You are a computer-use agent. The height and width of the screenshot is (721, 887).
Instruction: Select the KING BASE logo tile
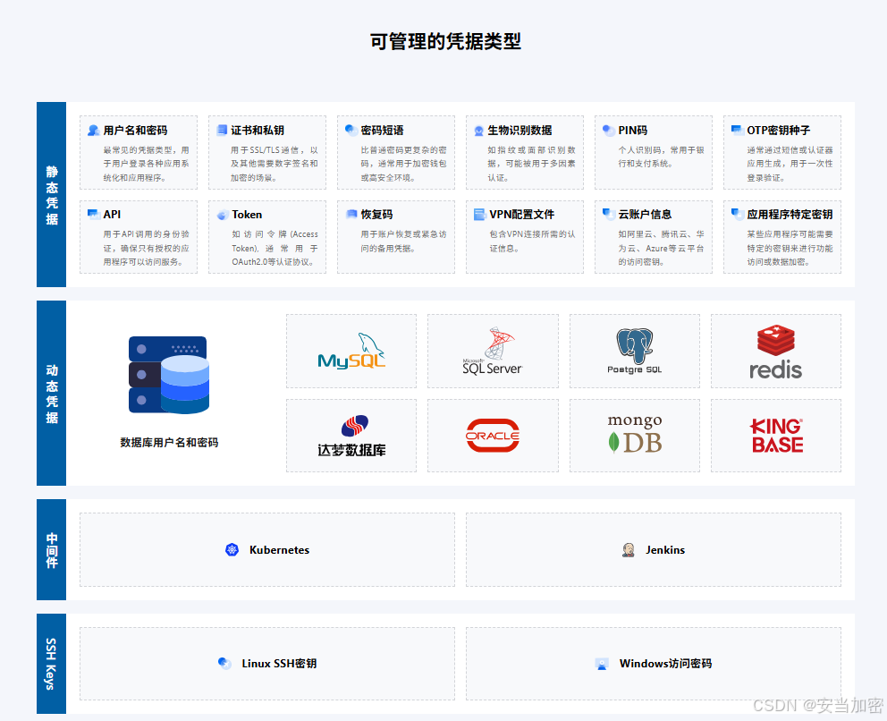click(775, 436)
